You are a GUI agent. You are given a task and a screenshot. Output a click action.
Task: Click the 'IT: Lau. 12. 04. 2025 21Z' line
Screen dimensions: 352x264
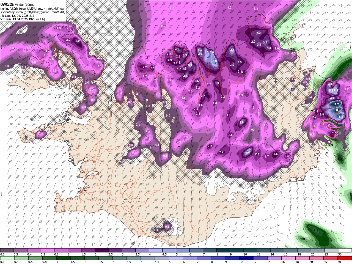click(17, 16)
